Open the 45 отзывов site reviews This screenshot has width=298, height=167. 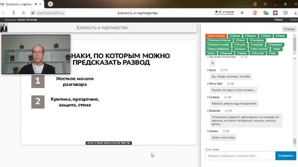224,12
